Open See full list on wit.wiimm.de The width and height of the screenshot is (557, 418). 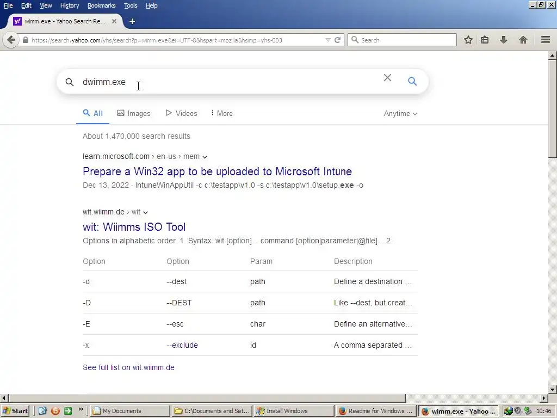click(x=128, y=367)
